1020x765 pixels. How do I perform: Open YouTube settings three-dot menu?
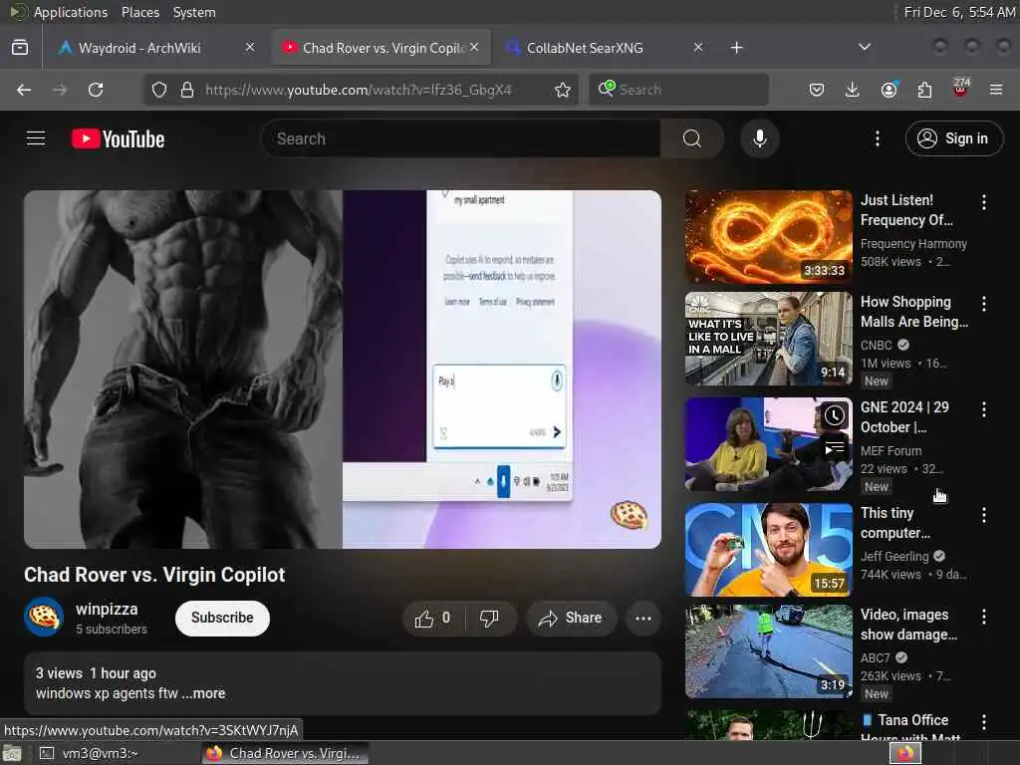point(877,138)
